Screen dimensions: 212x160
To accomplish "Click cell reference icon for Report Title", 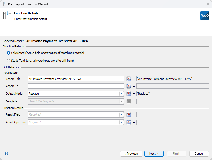I will [x=128, y=79].
